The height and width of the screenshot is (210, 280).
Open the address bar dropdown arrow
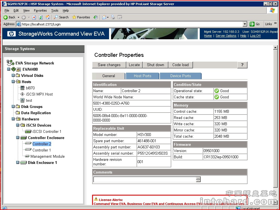pyautogui.click(x=245, y=24)
